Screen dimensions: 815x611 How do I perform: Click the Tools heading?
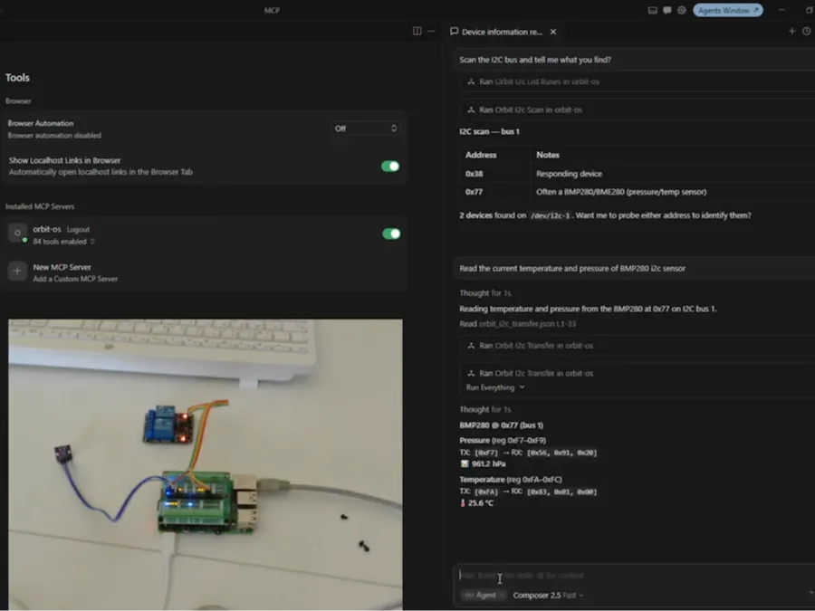(18, 78)
